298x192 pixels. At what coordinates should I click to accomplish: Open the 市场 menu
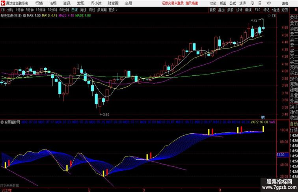(x=53, y=3)
